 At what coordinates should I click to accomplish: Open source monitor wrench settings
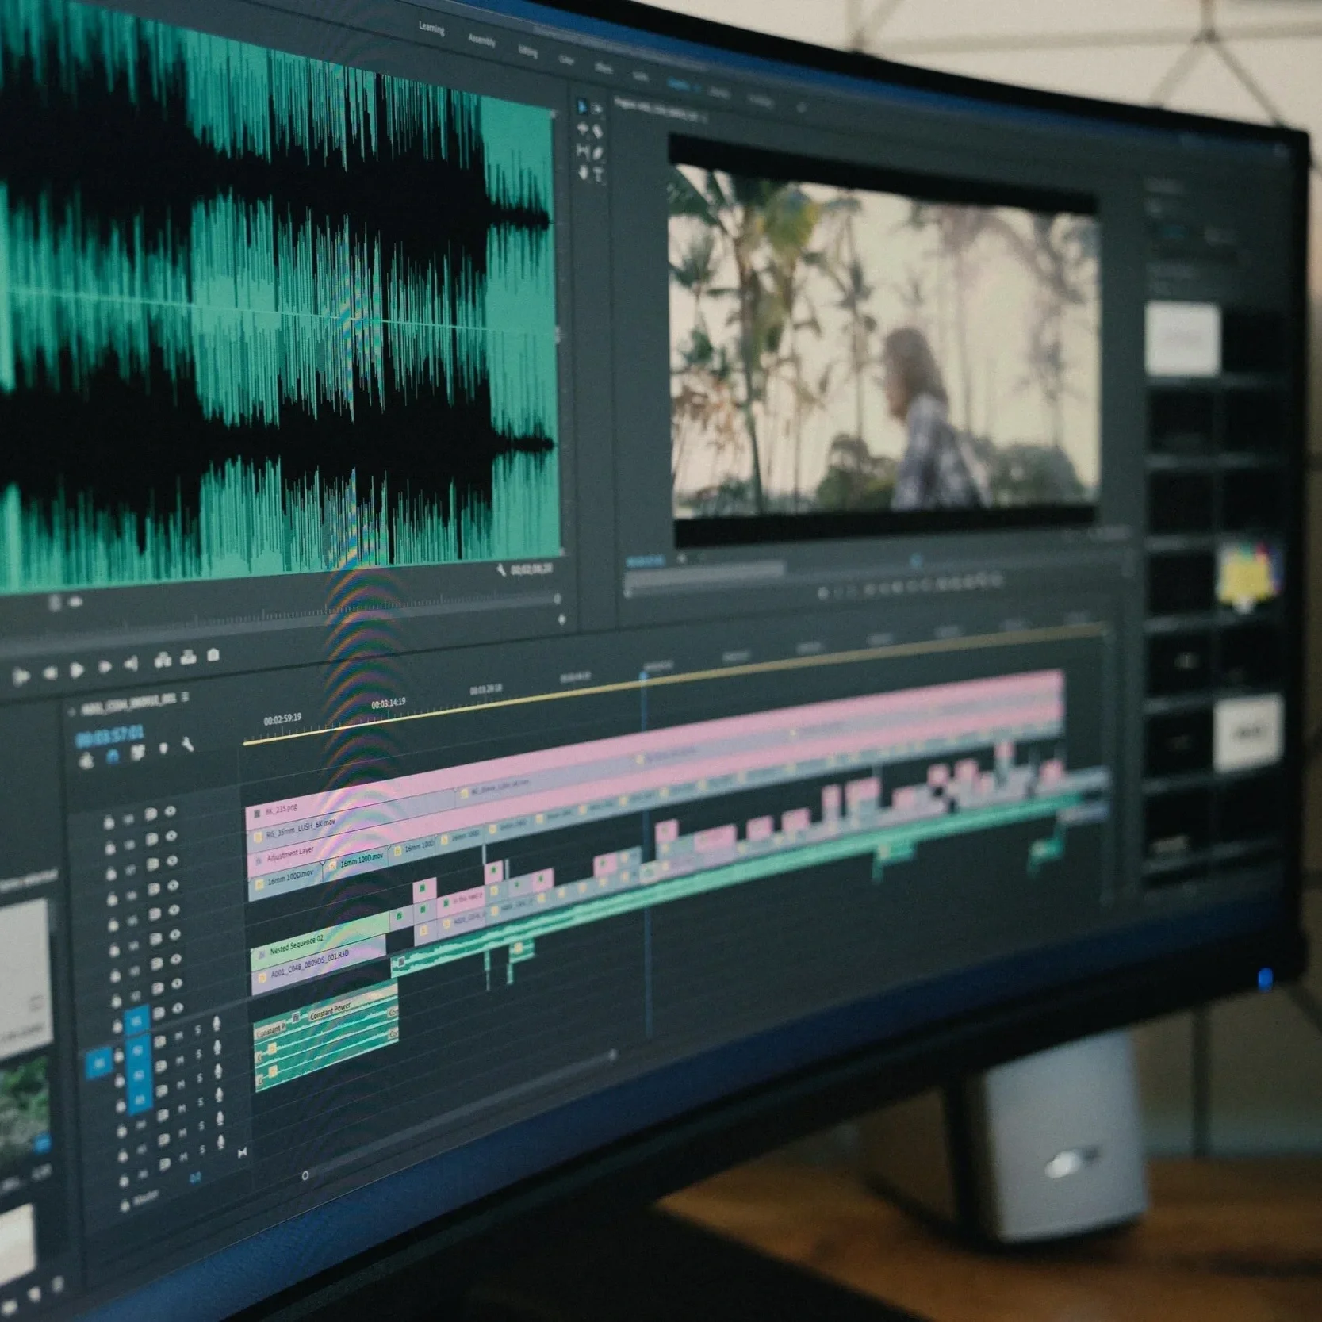click(501, 570)
